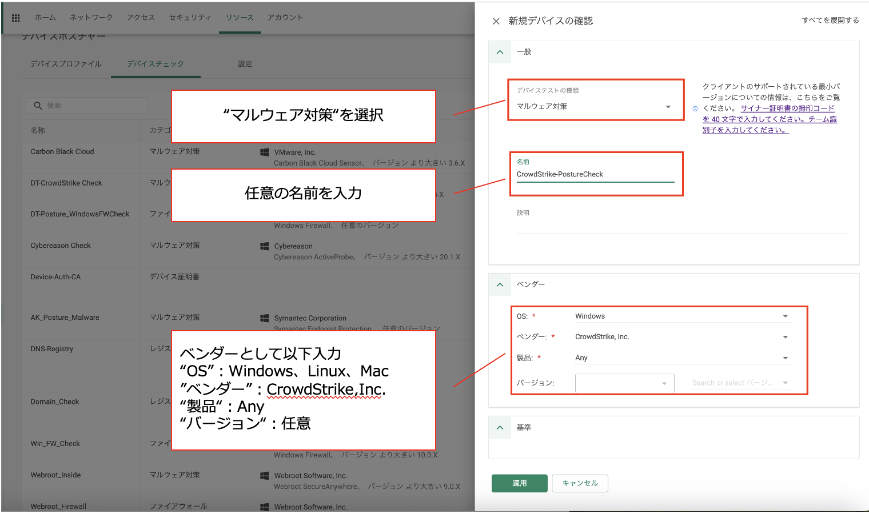Select the DT-CrowdStrike Check row name
This screenshot has width=869, height=514.
click(66, 183)
